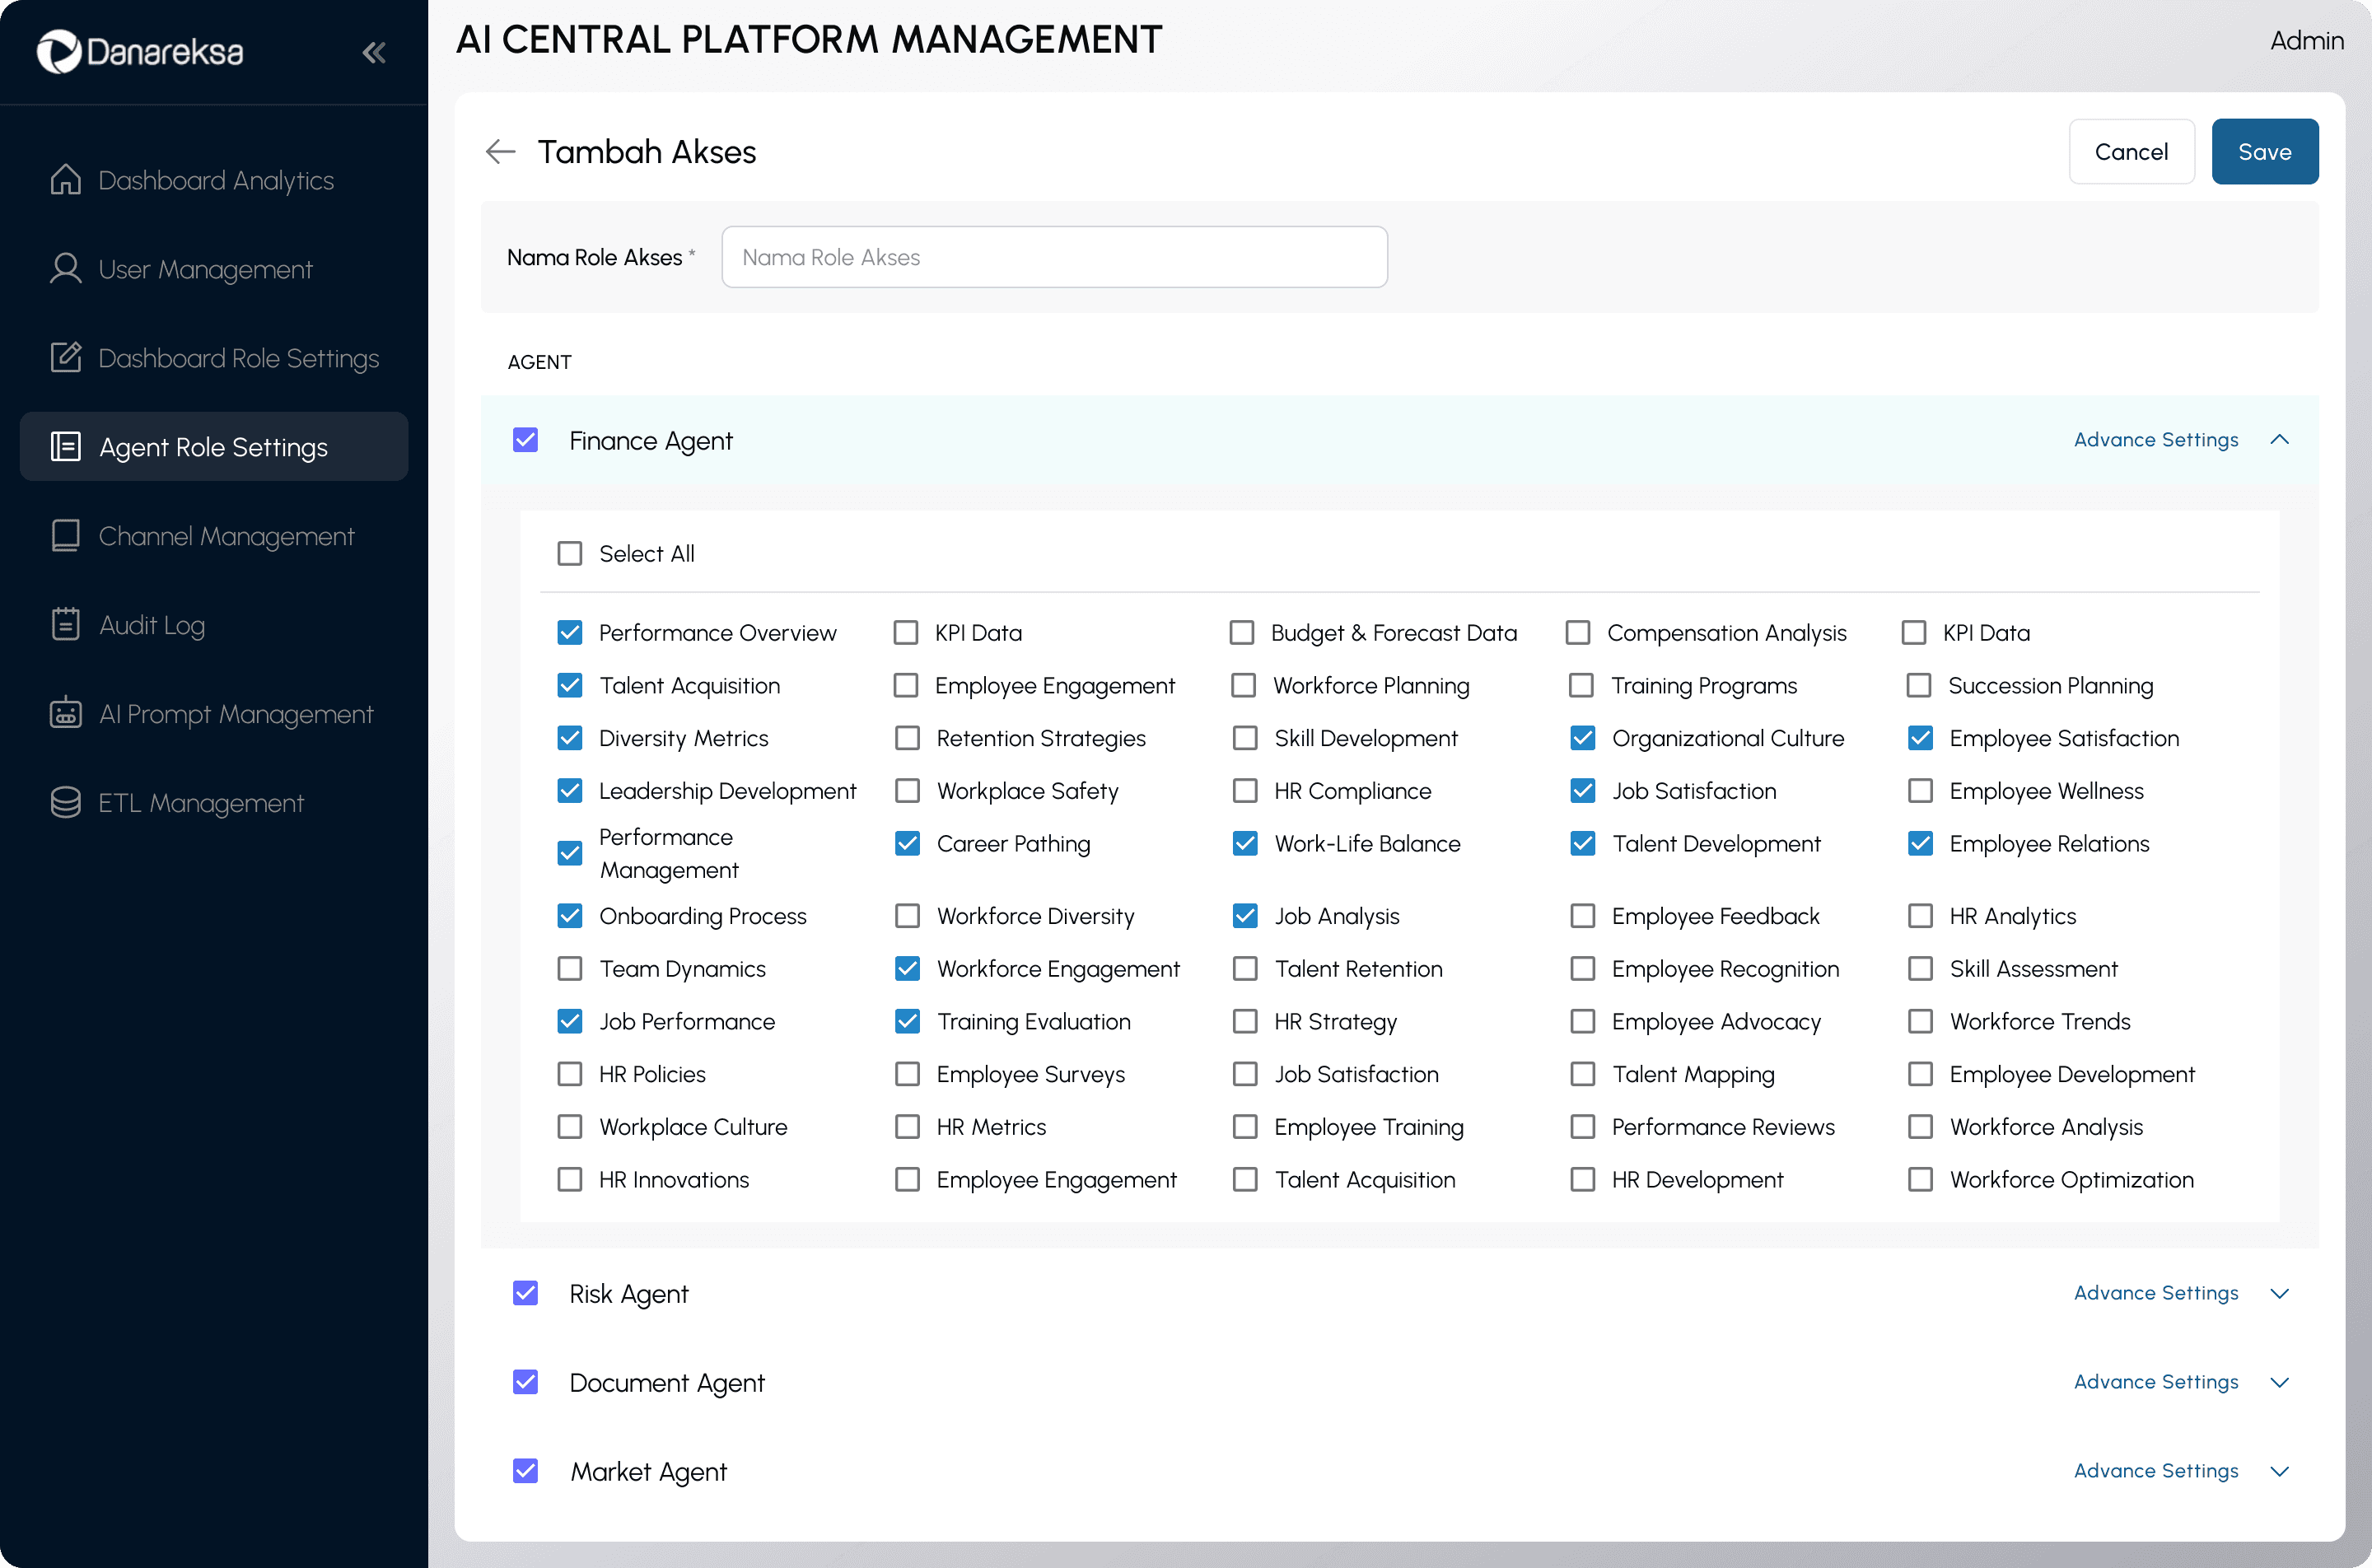This screenshot has width=2372, height=1568.
Task: Click the Workforce Trends label
Action: click(2040, 1021)
